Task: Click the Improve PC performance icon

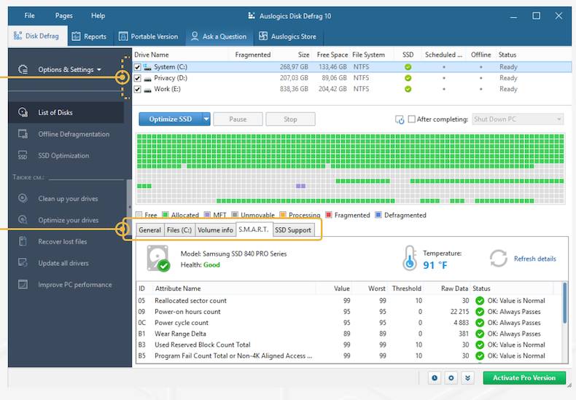Action: (x=23, y=285)
